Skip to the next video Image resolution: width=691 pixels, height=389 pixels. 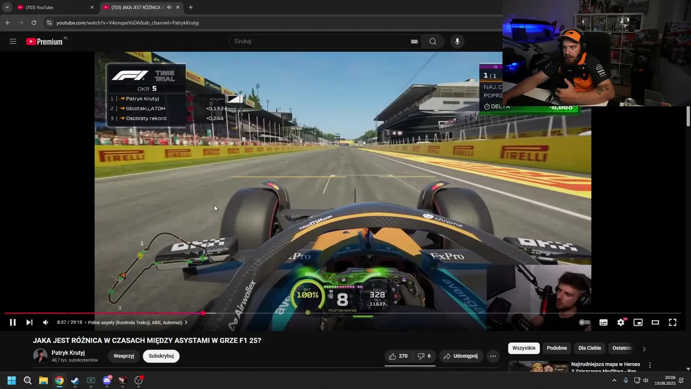click(29, 323)
